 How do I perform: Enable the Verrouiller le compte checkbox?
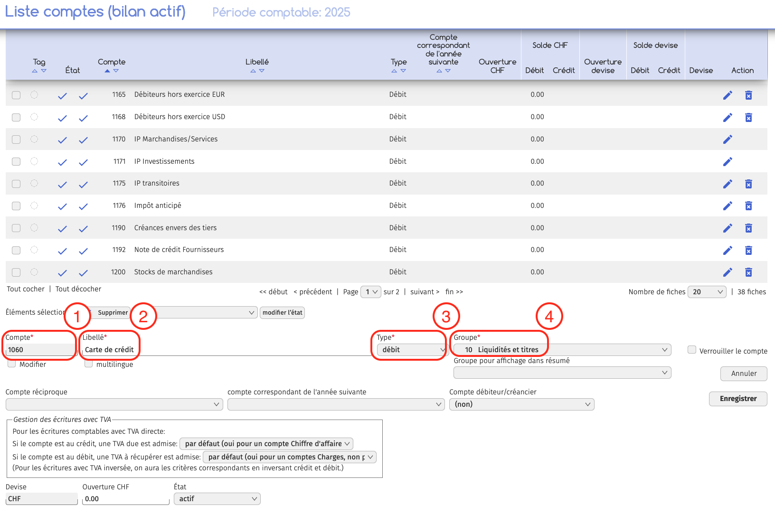tap(692, 350)
